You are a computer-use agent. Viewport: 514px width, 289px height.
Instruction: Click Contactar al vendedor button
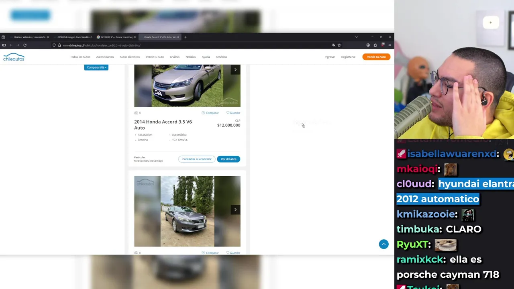tap(197, 159)
